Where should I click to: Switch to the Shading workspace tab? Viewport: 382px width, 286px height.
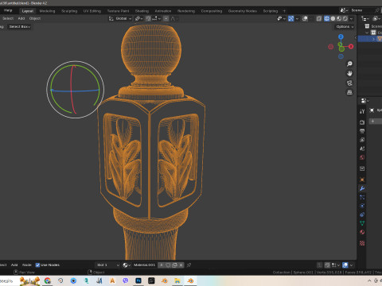142,11
